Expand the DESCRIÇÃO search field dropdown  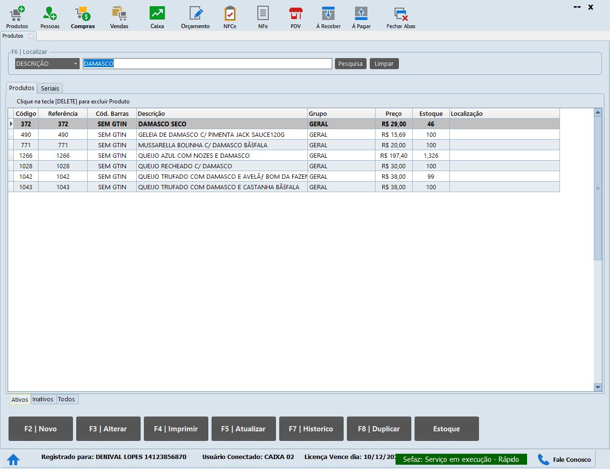click(x=75, y=64)
